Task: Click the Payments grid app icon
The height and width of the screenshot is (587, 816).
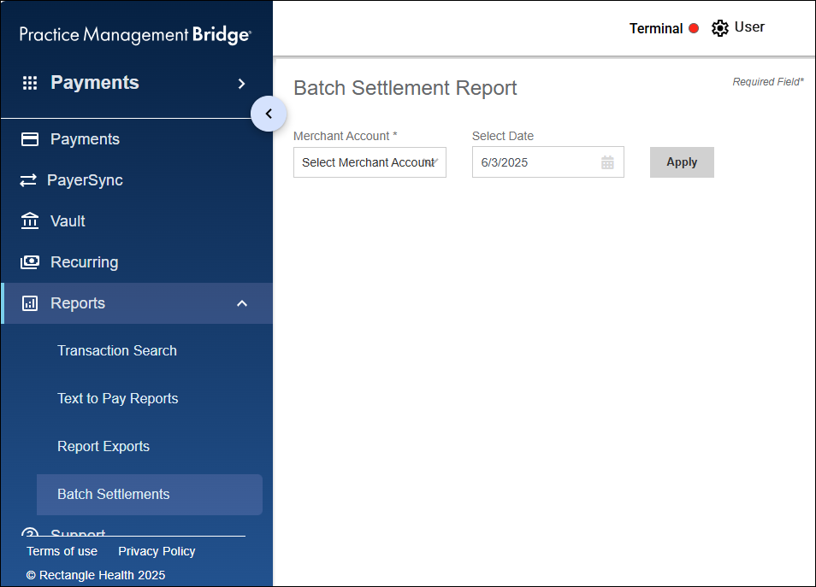Action: [30, 82]
